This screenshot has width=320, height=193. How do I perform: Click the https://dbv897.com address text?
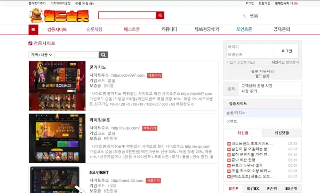coord(128,75)
